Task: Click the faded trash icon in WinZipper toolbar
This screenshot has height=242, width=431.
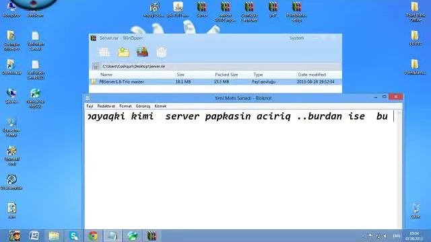Action: tap(162, 52)
